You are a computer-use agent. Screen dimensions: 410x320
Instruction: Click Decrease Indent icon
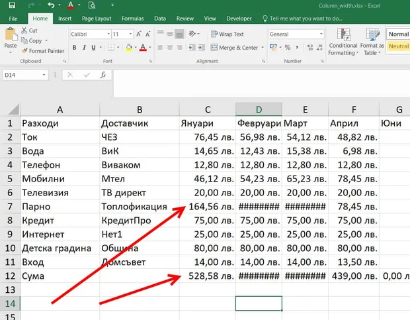(192, 48)
